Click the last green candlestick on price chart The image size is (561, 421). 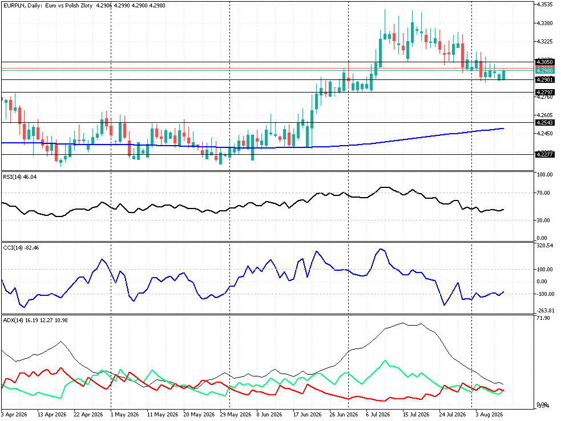tap(504, 75)
